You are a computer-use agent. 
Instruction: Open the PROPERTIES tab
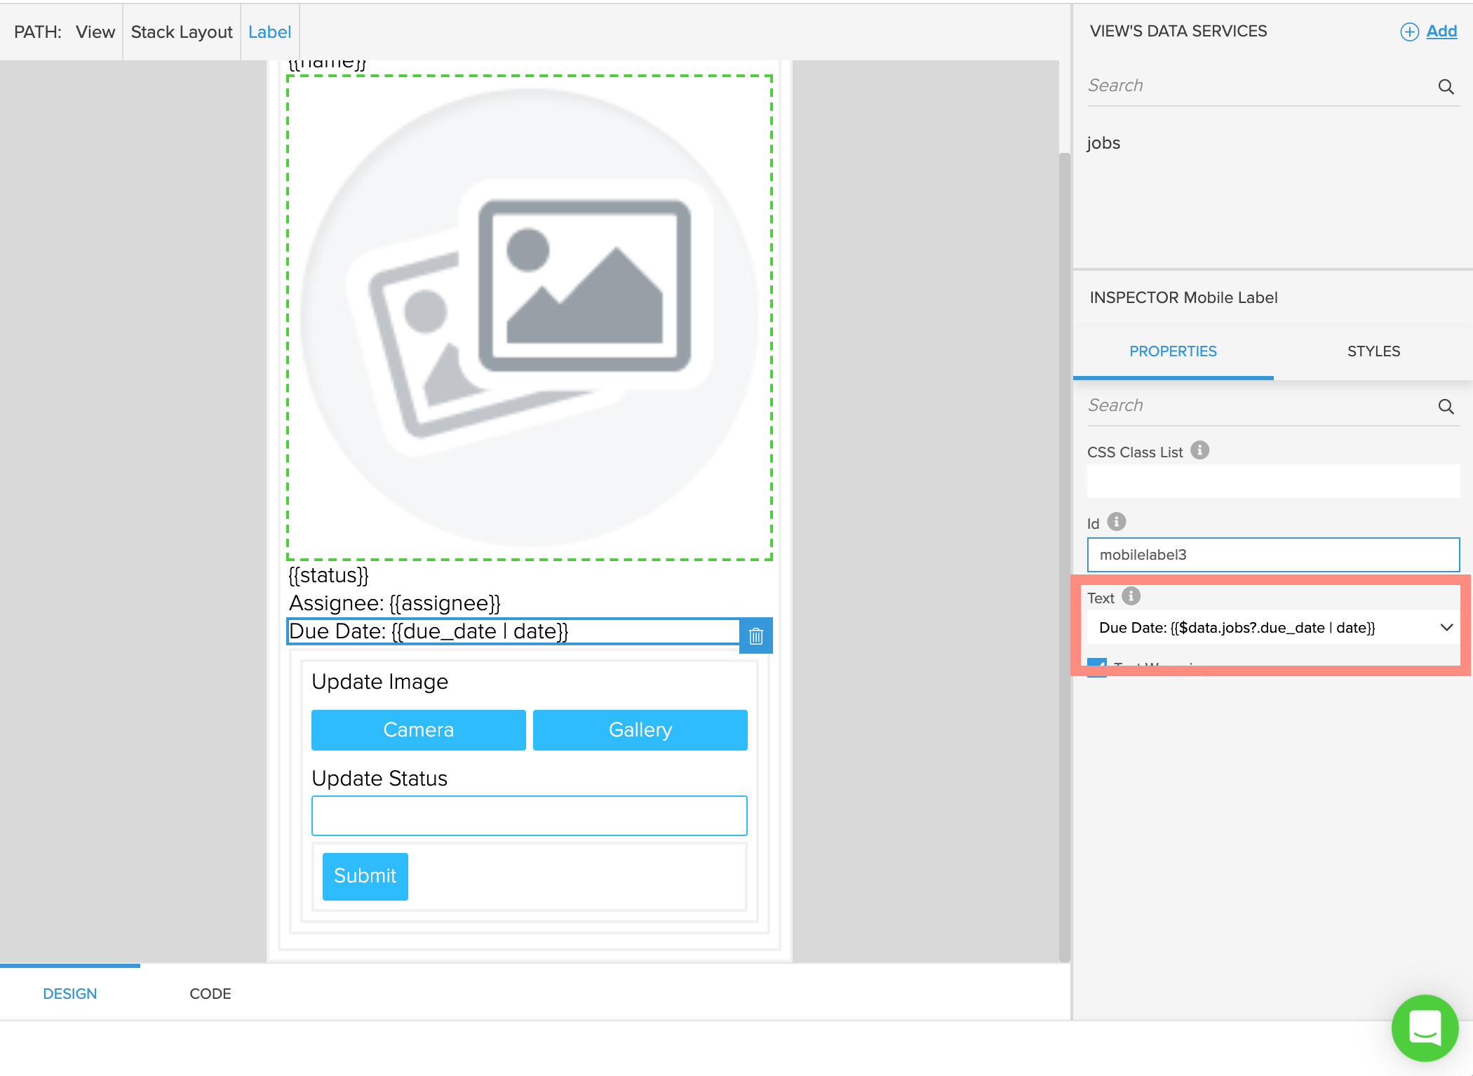[x=1173, y=351]
